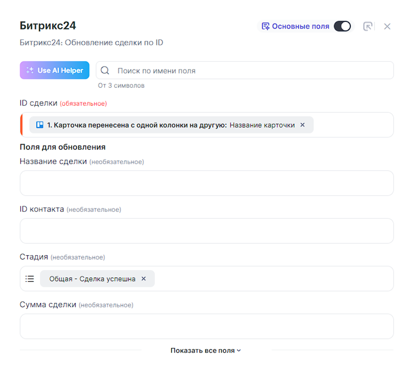415x369 pixels.
Task: Remove the Название карточки chip from ID сделки
Action: pos(303,125)
